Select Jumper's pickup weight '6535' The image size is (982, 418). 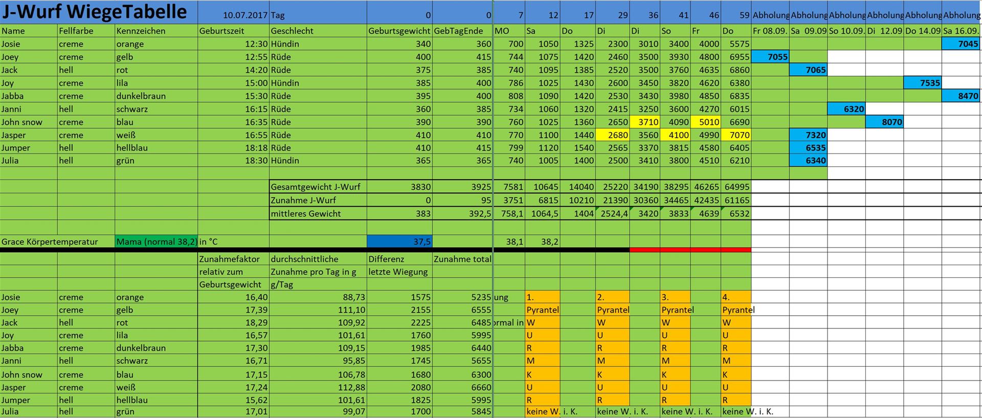pos(809,148)
